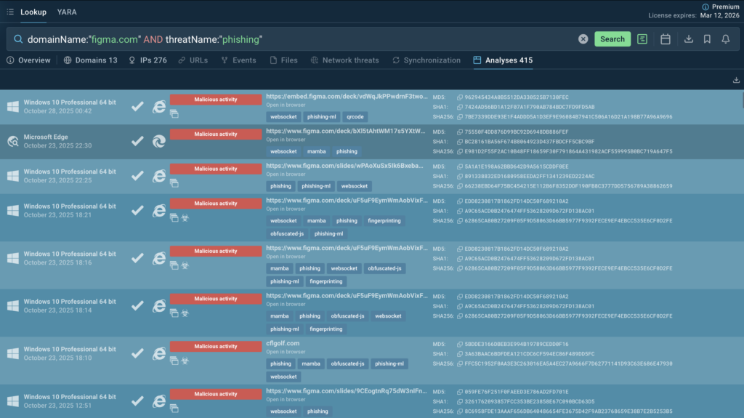Click the green query builder icon beside Search
The image size is (744, 418).
(642, 39)
